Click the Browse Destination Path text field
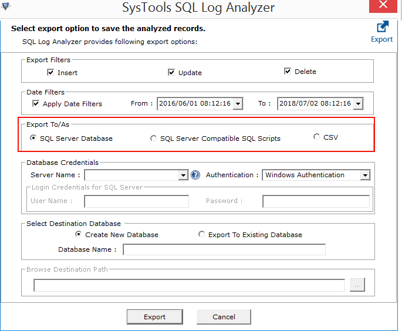This screenshot has width=402, height=331. tap(189, 285)
